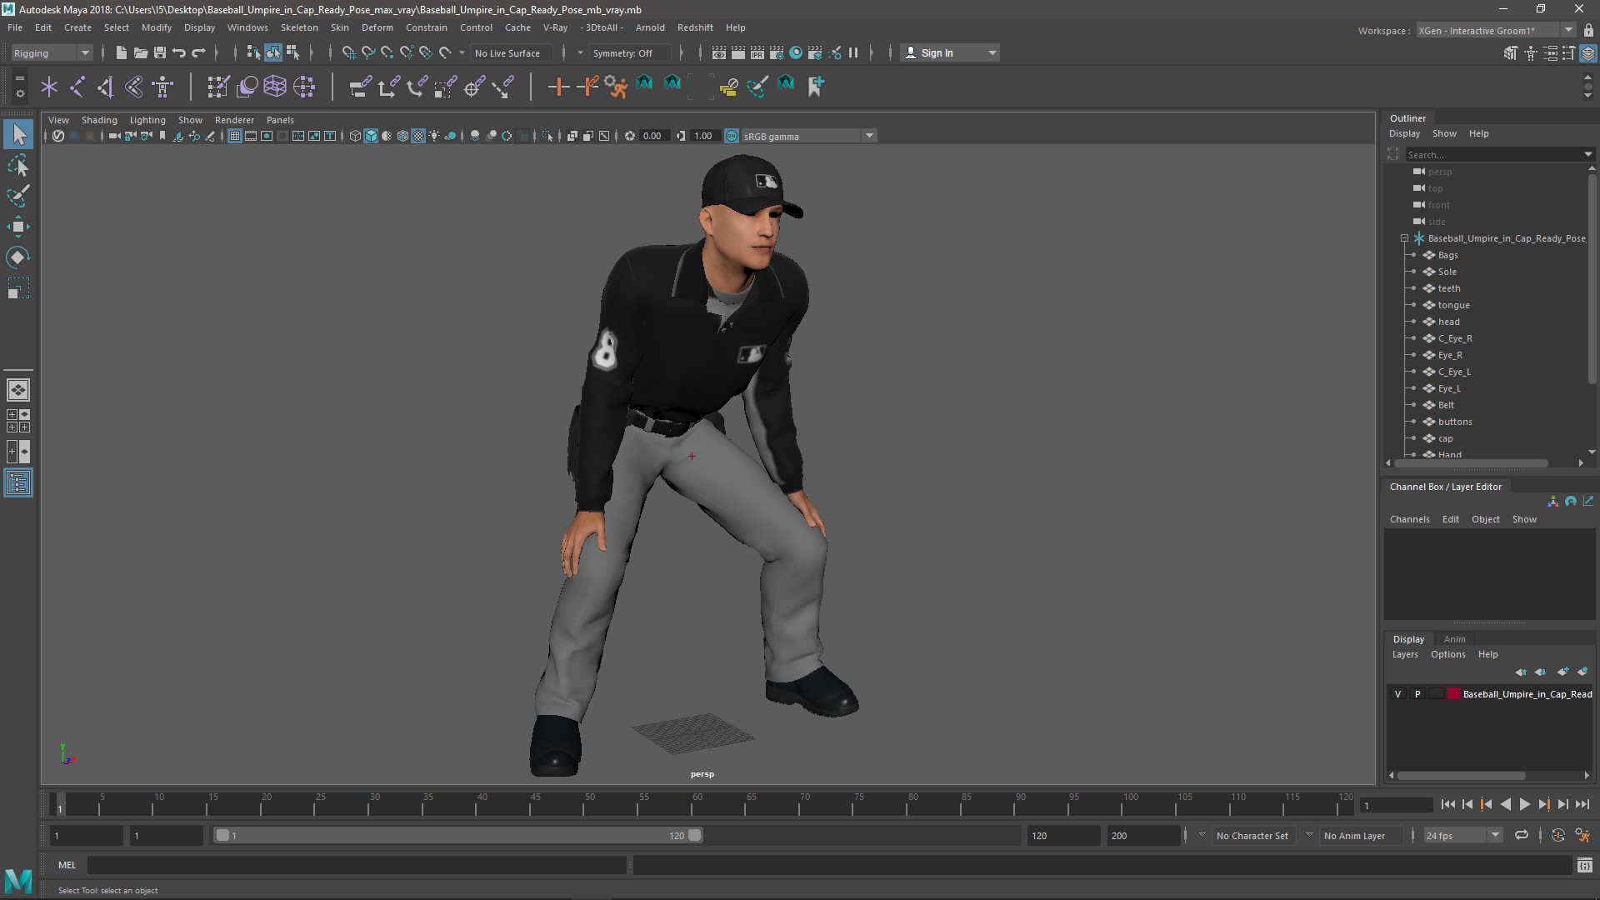Click the Open Scene folder icon
This screenshot has height=900, width=1600.
point(140,52)
